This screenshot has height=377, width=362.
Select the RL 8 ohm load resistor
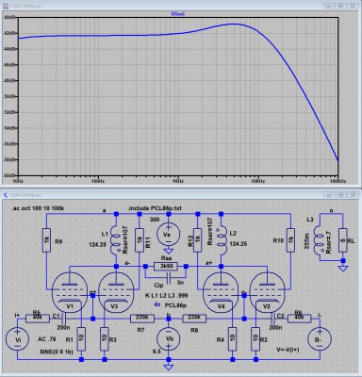343,240
